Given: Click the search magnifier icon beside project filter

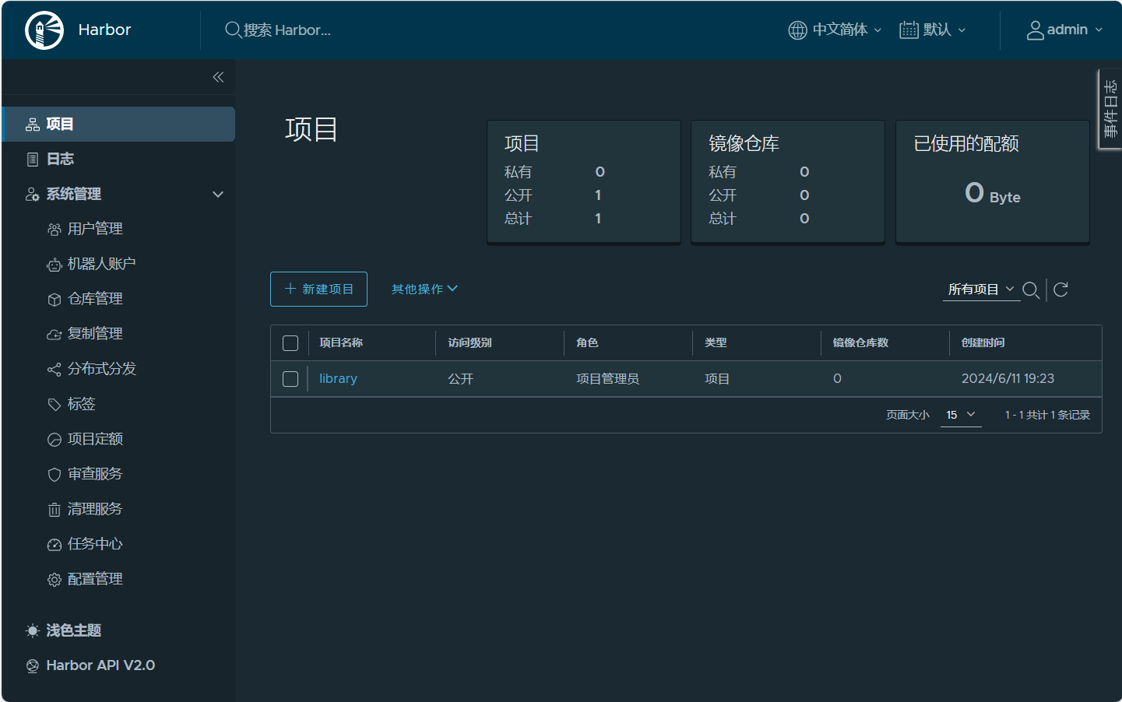Looking at the screenshot, I should 1031,290.
